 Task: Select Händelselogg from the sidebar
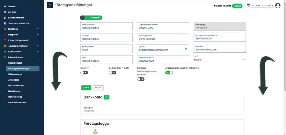coord(15,97)
